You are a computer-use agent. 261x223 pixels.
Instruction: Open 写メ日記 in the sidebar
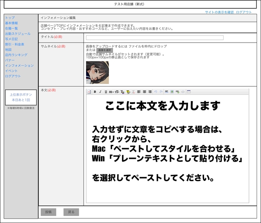click(x=11, y=39)
